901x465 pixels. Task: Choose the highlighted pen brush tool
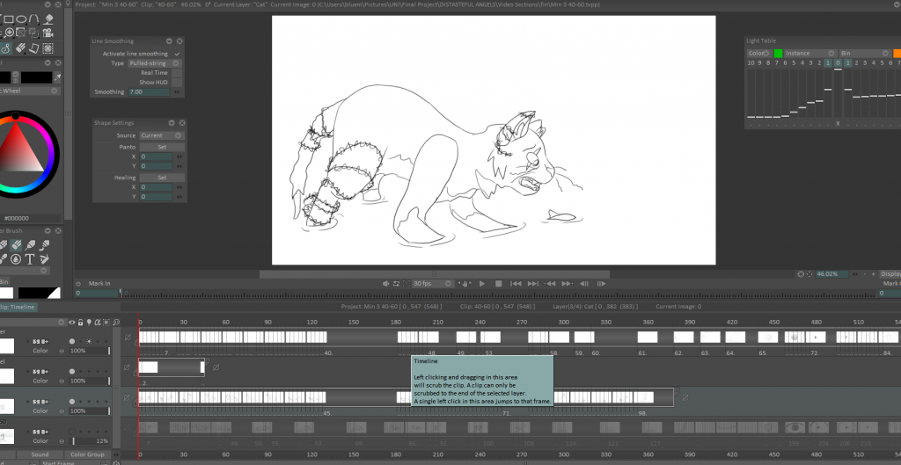[x=16, y=246]
